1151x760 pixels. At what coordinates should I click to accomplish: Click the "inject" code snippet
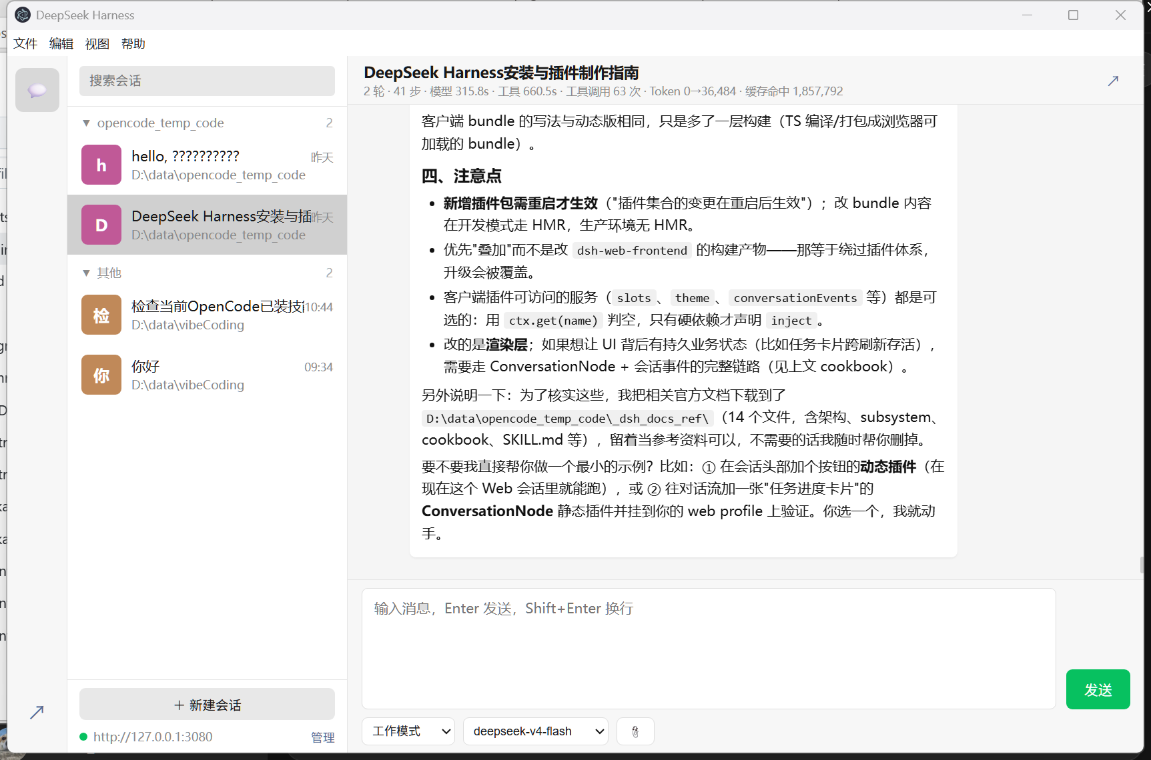[791, 321]
